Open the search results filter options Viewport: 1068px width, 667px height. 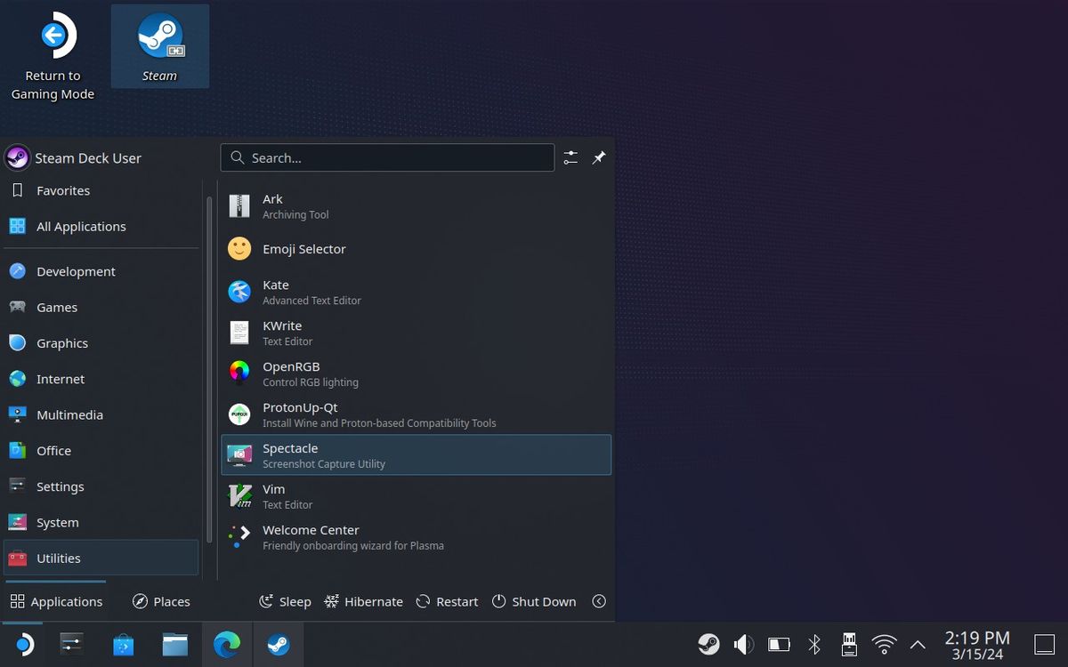(570, 157)
